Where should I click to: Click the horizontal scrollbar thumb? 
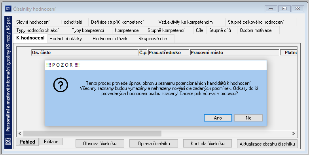[93, 133]
